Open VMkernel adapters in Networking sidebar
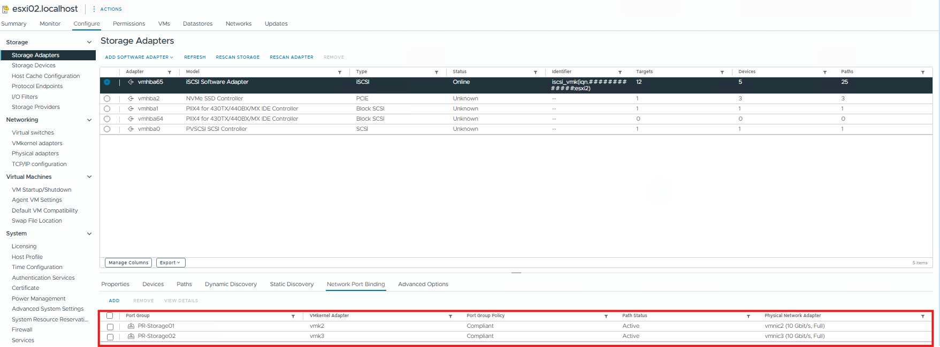The image size is (940, 347). (37, 143)
